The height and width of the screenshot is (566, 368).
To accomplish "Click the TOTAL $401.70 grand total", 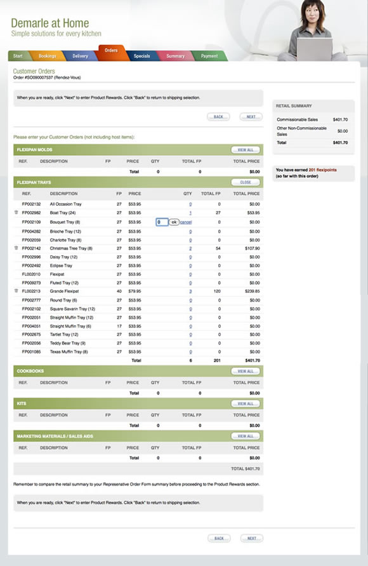I will tap(245, 469).
